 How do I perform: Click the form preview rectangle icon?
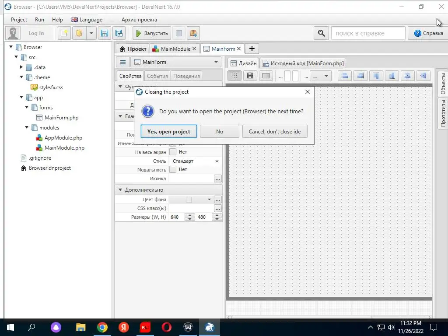pyautogui.click(x=266, y=76)
